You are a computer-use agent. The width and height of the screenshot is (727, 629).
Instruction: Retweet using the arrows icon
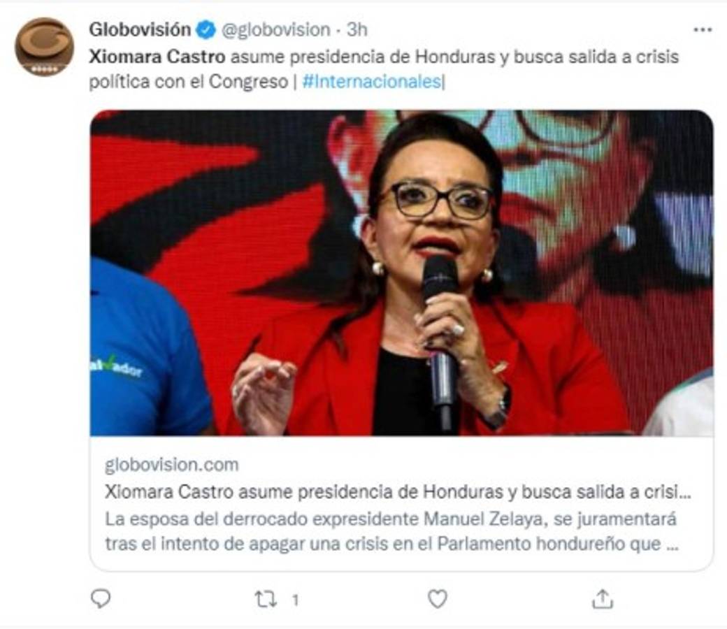(266, 600)
